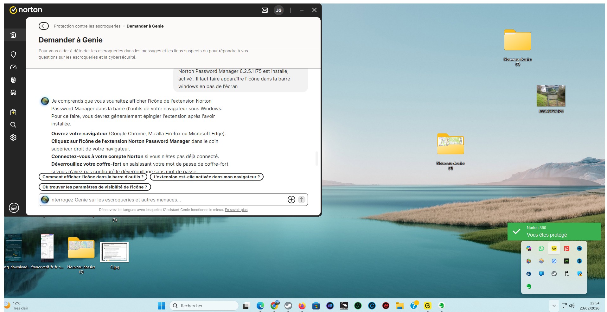Open the JG account avatar

[x=279, y=10]
